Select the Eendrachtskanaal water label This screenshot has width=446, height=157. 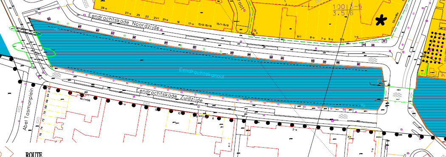202,73
